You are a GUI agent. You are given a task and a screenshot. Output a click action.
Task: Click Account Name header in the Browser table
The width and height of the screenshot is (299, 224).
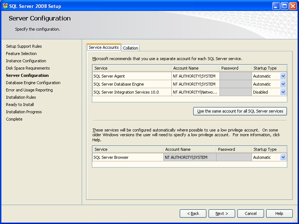pyautogui.click(x=190, y=149)
